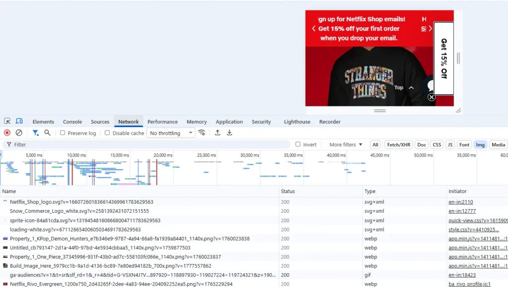This screenshot has width=508, height=287.
Task: Import HAR file upload icon
Action: pyautogui.click(x=218, y=133)
